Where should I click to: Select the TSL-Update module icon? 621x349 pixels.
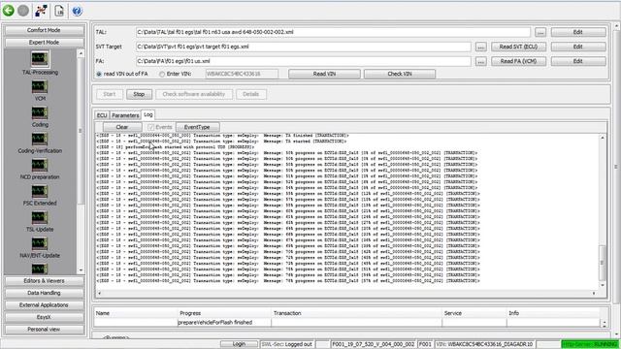click(40, 217)
